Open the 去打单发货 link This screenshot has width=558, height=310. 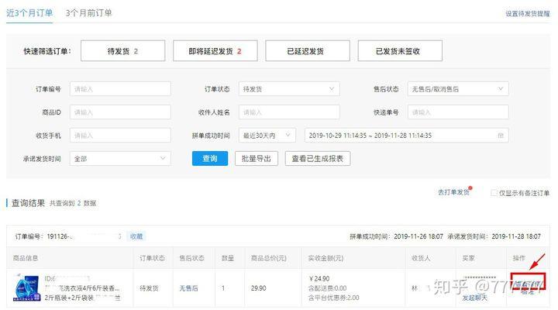pyautogui.click(x=453, y=192)
